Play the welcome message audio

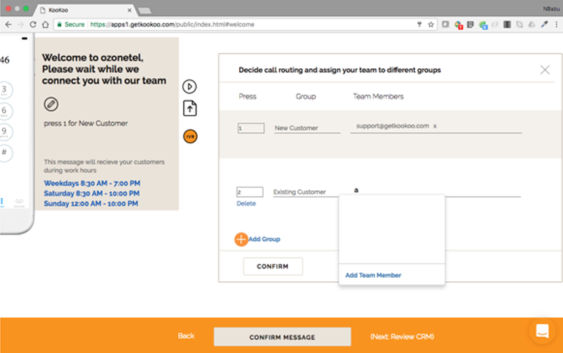(190, 87)
